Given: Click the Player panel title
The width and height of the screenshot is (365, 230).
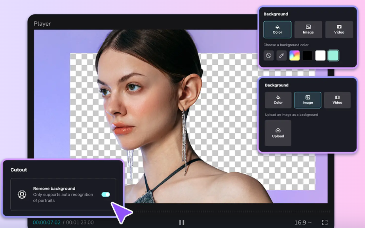Looking at the screenshot, I should (x=42, y=24).
